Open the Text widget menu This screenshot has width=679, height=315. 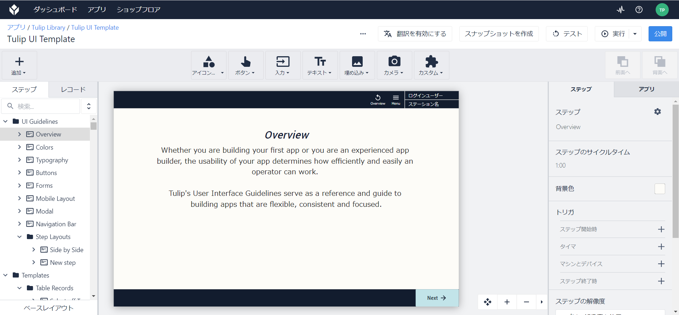(x=320, y=65)
